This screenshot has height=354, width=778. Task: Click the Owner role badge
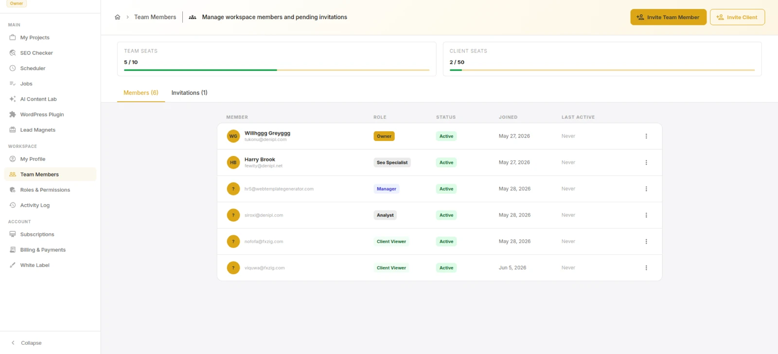pos(384,136)
